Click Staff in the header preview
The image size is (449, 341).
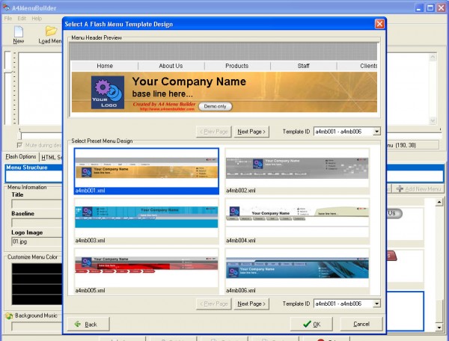point(304,66)
